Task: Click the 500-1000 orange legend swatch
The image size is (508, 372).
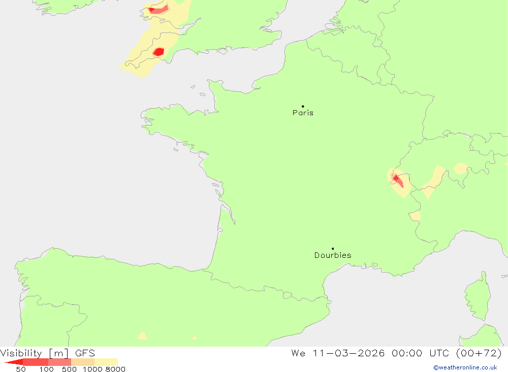Action: tap(83, 362)
